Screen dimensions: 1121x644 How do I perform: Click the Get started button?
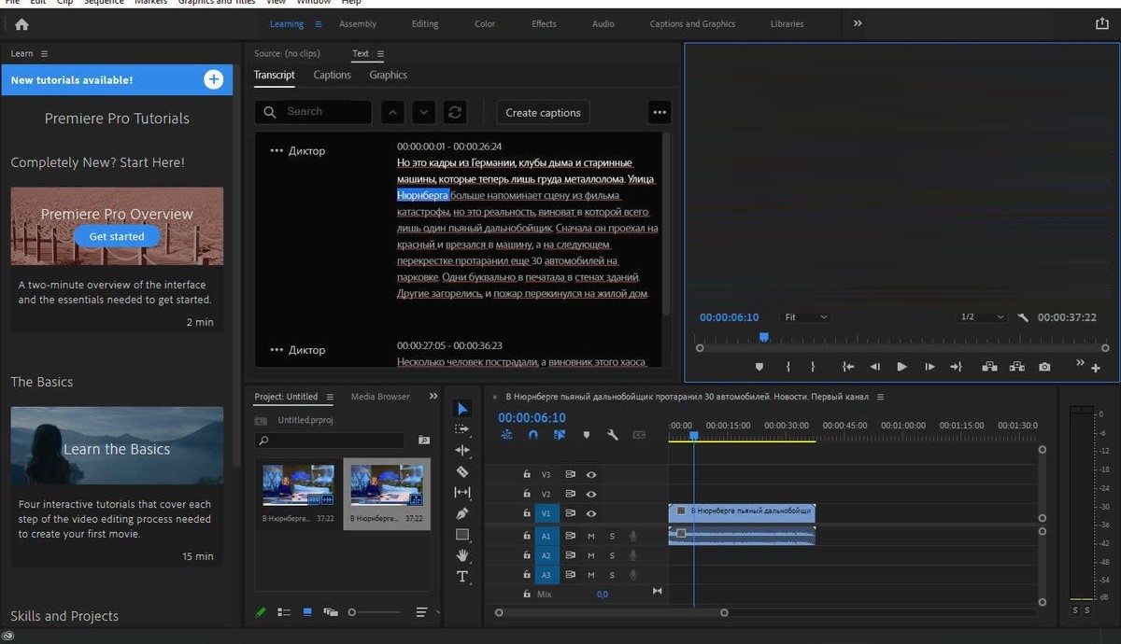coord(117,237)
